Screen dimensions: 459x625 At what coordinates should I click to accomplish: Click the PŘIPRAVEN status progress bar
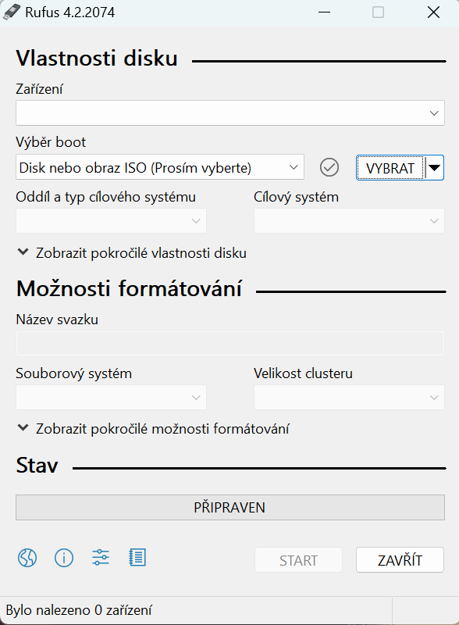230,507
